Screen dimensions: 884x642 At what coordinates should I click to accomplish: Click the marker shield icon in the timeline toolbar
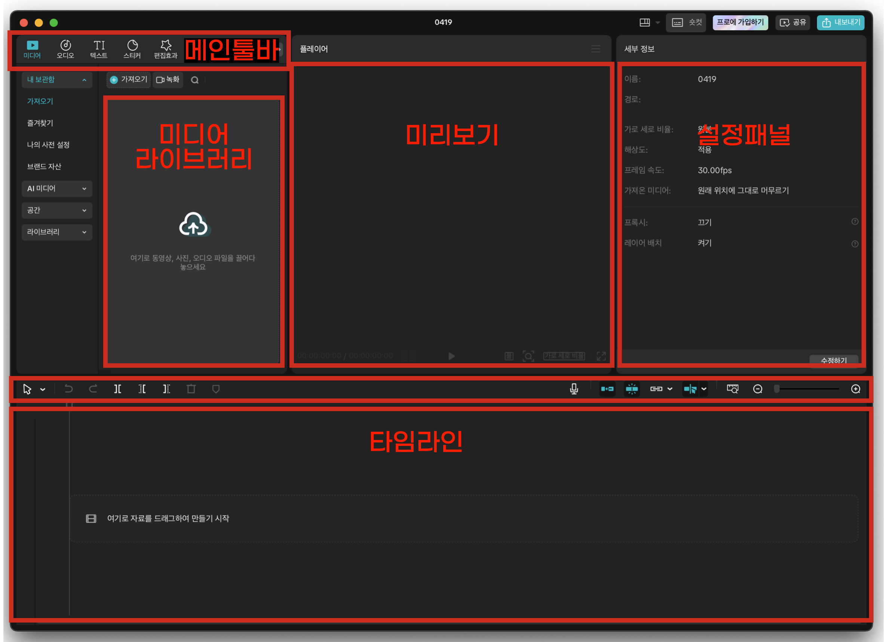[215, 389]
